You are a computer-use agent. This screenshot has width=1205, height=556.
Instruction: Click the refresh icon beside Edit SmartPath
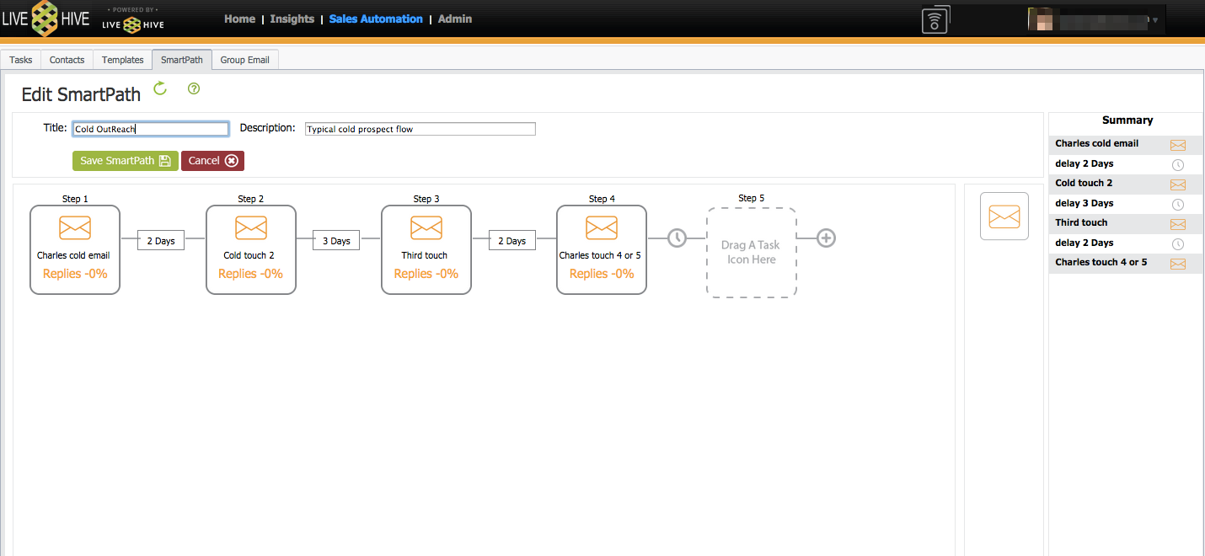tap(160, 88)
